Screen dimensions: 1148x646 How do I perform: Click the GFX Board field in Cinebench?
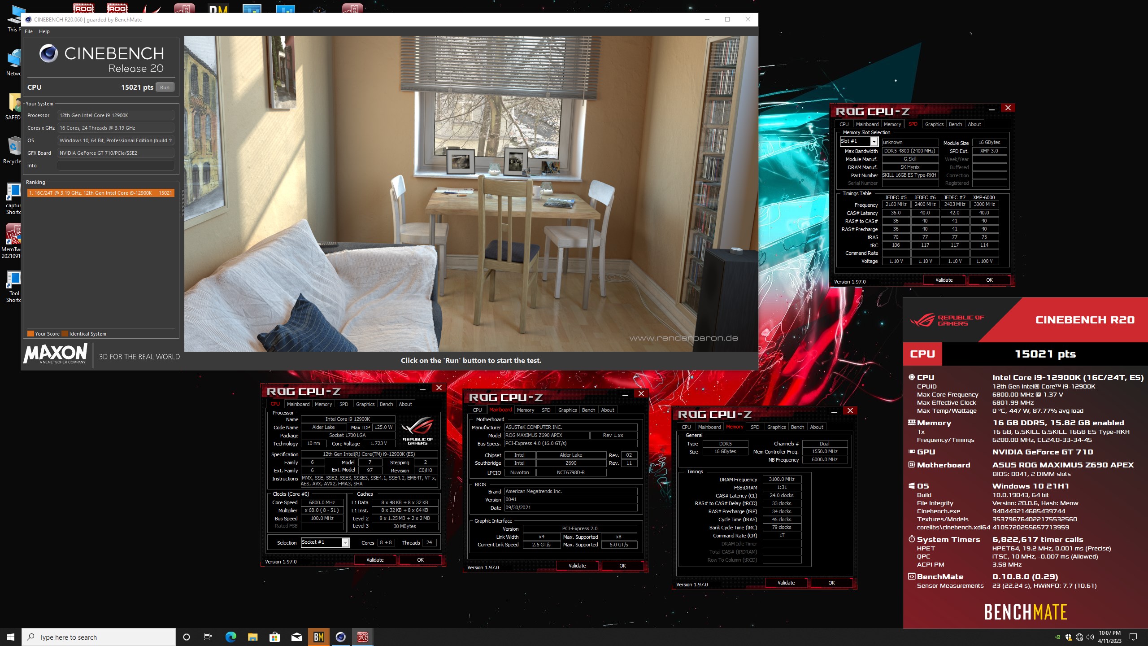[x=116, y=153]
